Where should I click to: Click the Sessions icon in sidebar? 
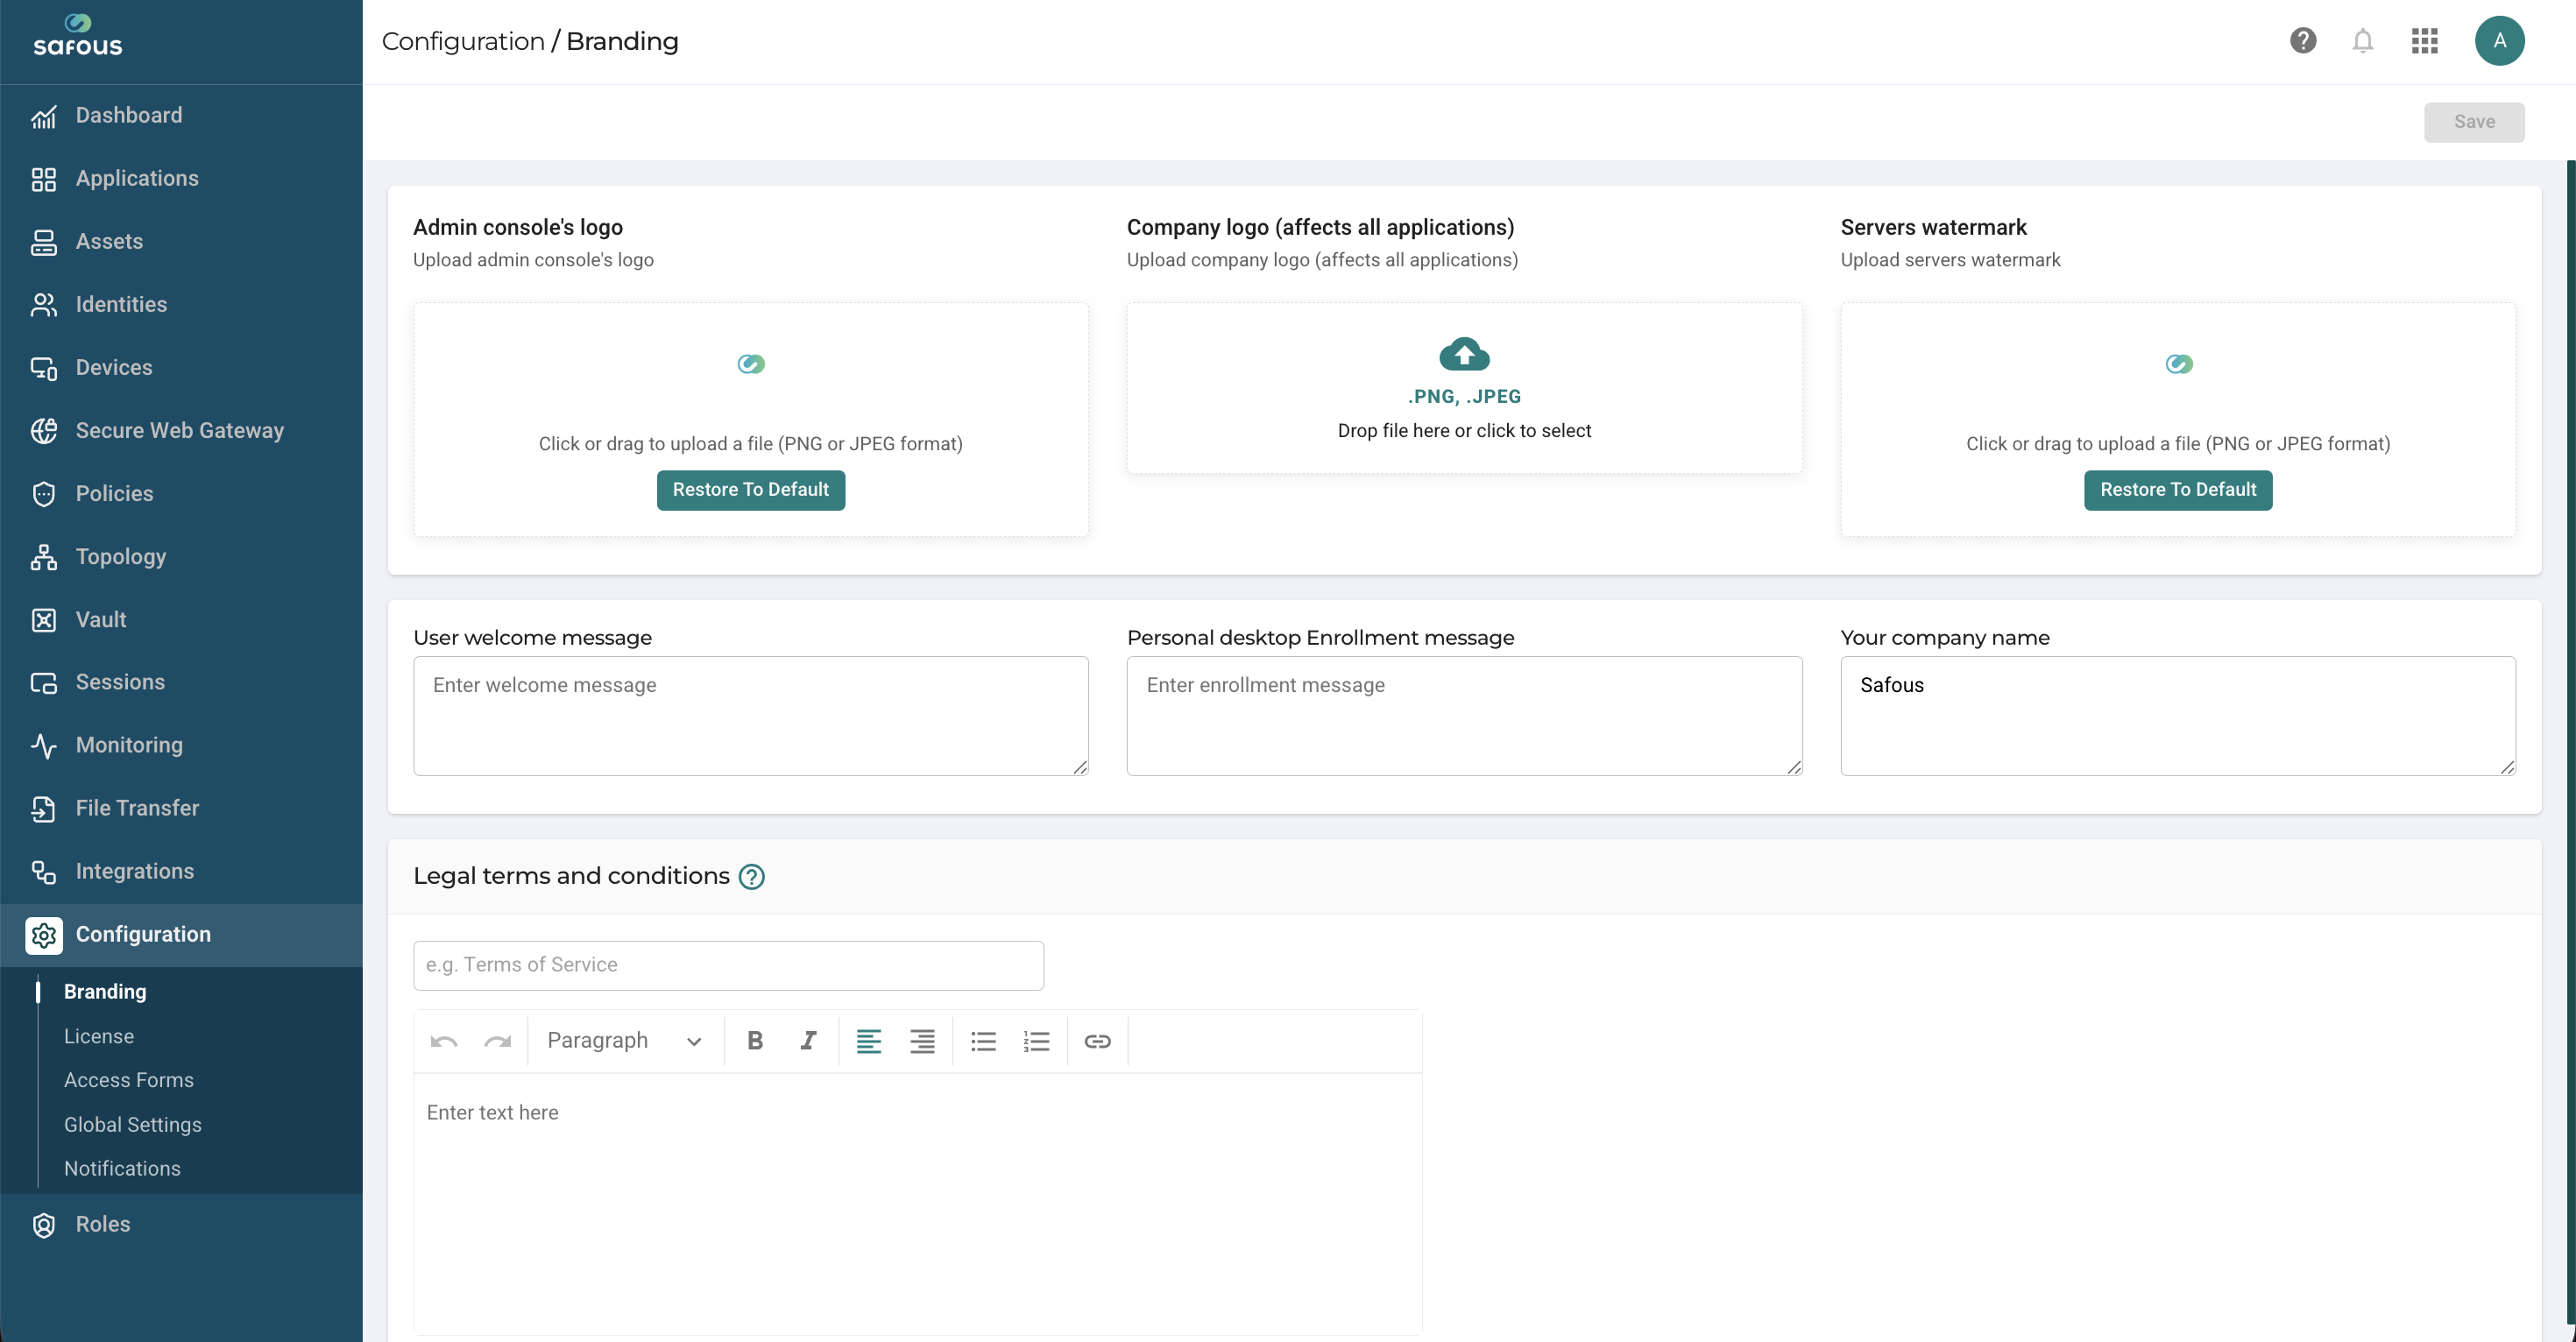[x=43, y=683]
